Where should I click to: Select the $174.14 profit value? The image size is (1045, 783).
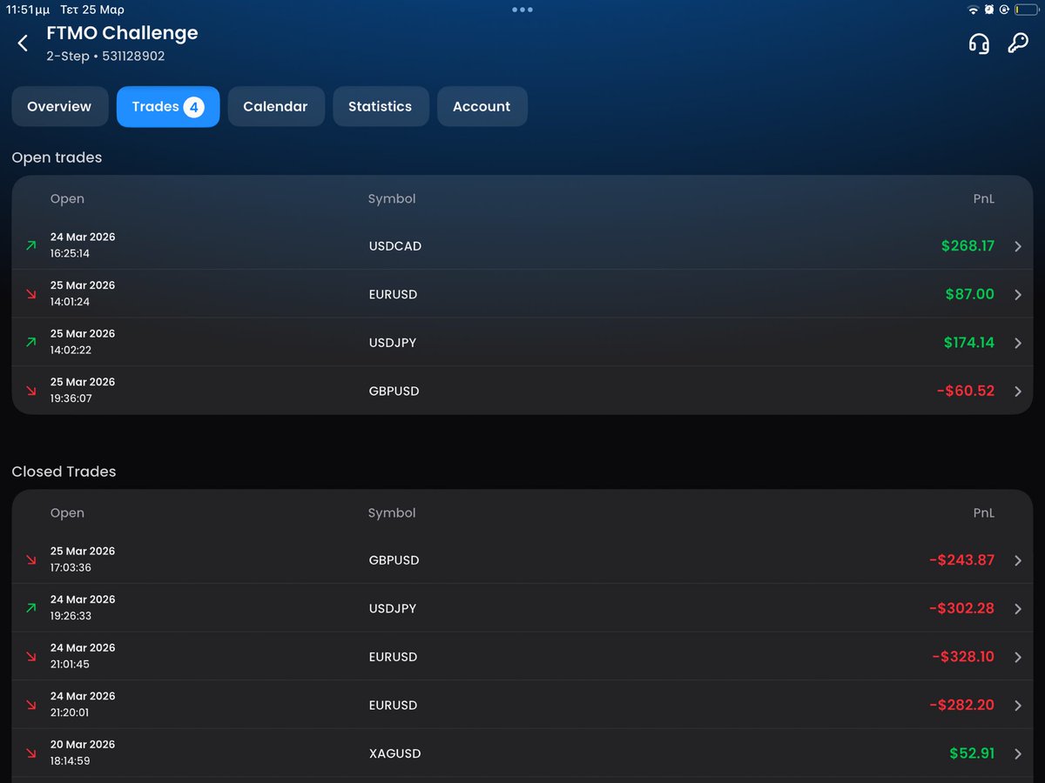[x=968, y=343]
